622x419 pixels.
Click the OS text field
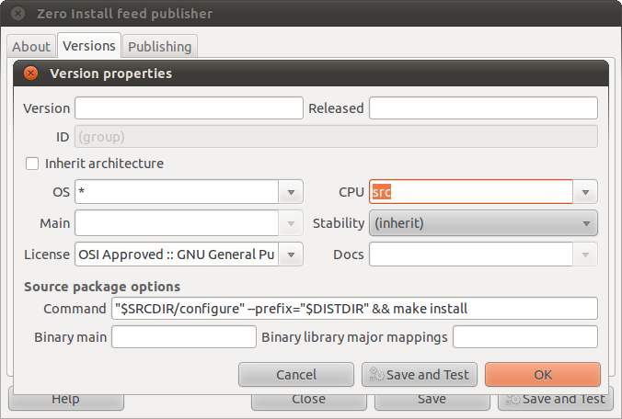pos(177,192)
